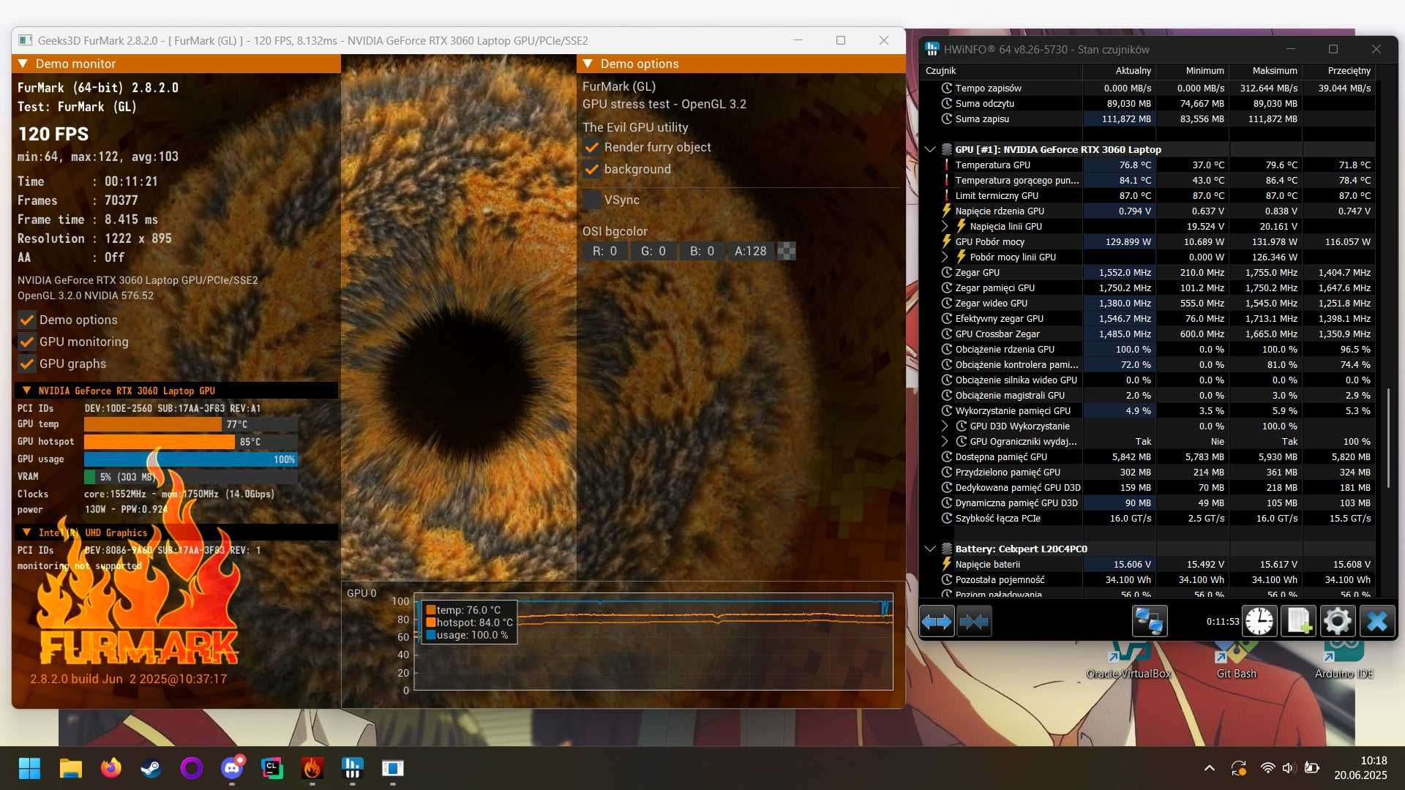
Task: Select Temperatura gorącego punktu row
Action: (x=1148, y=180)
